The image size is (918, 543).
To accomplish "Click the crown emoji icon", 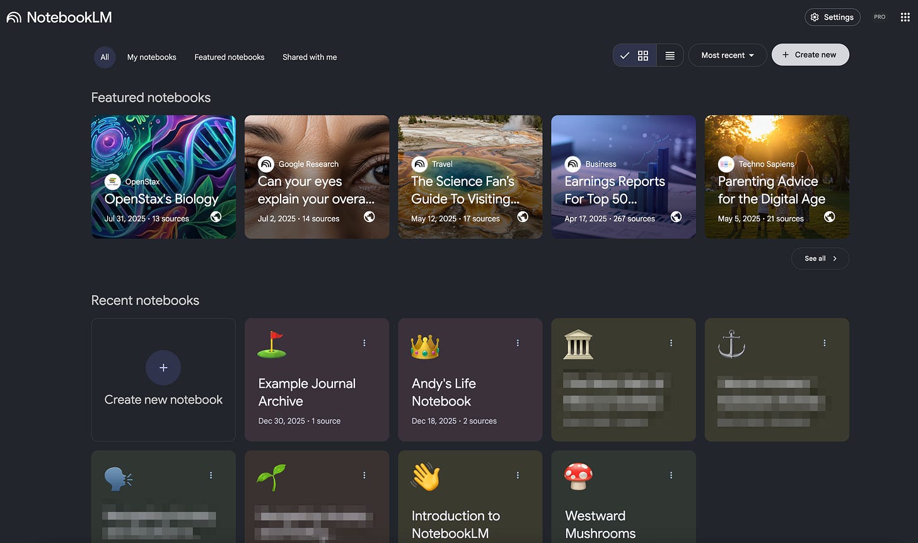I will [x=425, y=346].
